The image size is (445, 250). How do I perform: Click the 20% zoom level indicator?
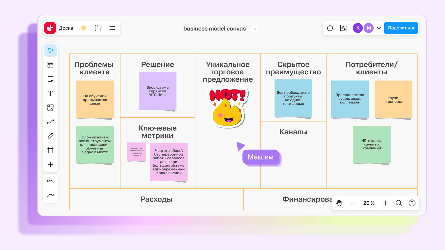(368, 203)
